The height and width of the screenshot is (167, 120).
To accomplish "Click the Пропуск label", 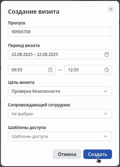I will 17,23.
